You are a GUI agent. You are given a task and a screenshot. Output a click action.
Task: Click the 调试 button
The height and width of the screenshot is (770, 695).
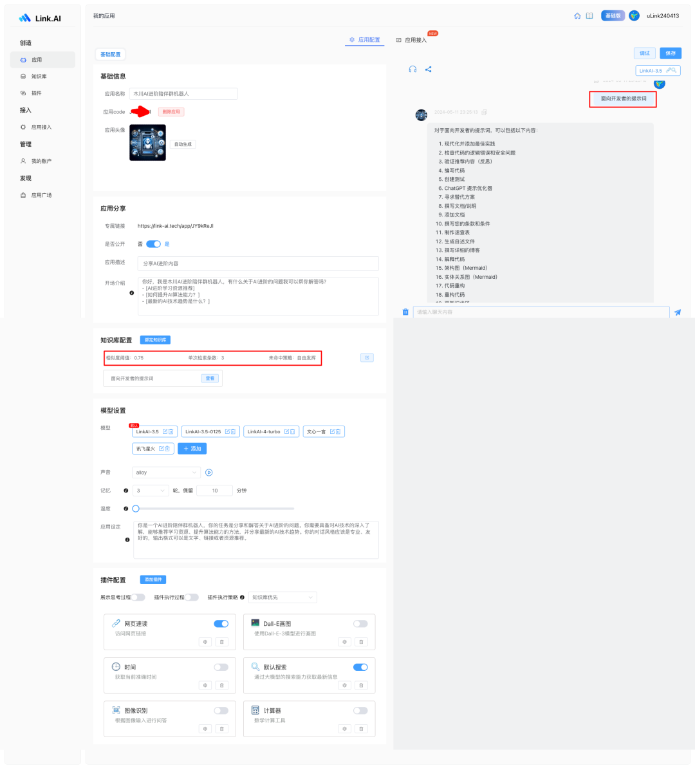tap(644, 53)
